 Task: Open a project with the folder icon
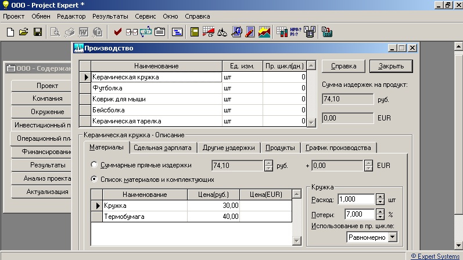point(23,32)
